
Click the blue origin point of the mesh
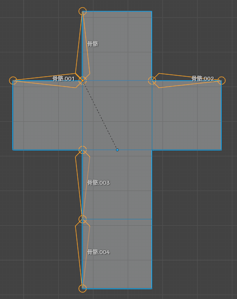(118, 150)
